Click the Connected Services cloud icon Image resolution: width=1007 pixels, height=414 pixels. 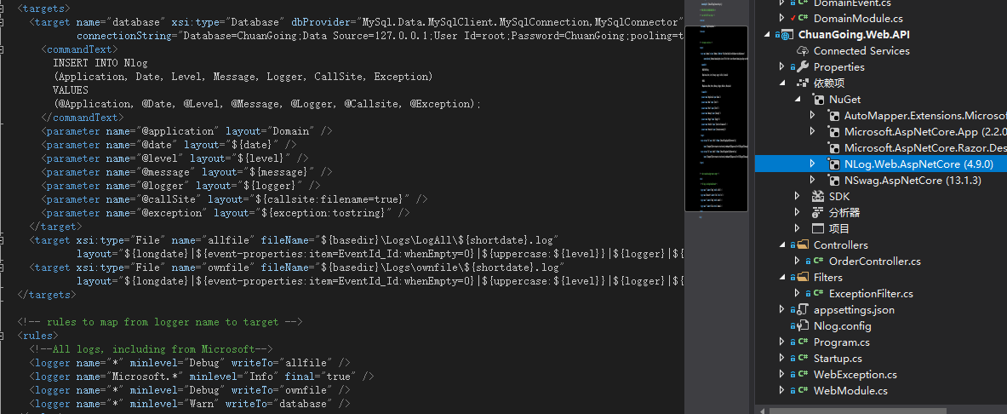pyautogui.click(x=802, y=51)
